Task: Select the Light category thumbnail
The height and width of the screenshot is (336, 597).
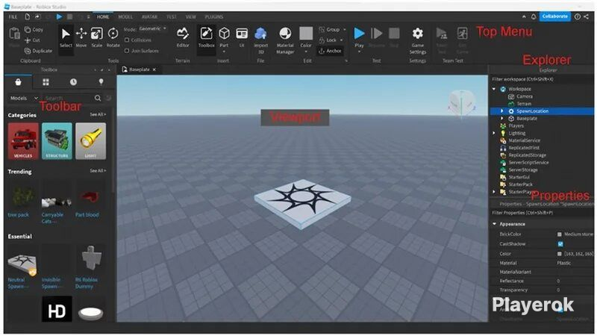Action: click(90, 141)
